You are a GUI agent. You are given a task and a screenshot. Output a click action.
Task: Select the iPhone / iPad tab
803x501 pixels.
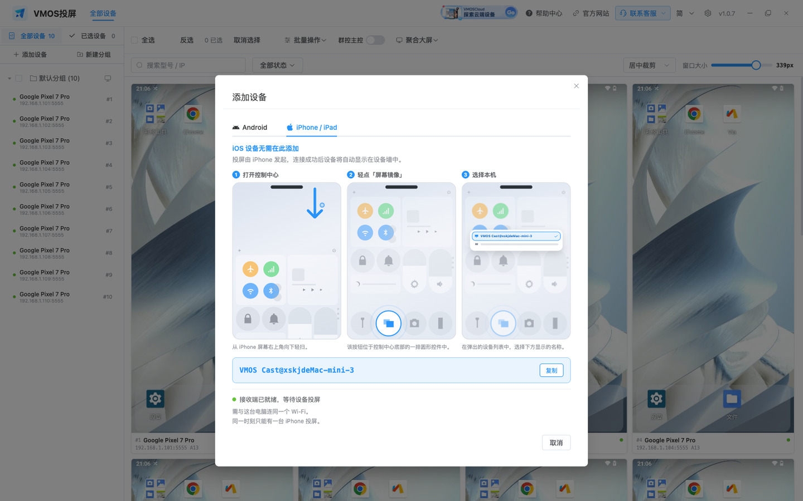[312, 127]
